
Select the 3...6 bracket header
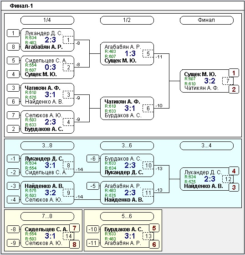[x=127, y=146]
